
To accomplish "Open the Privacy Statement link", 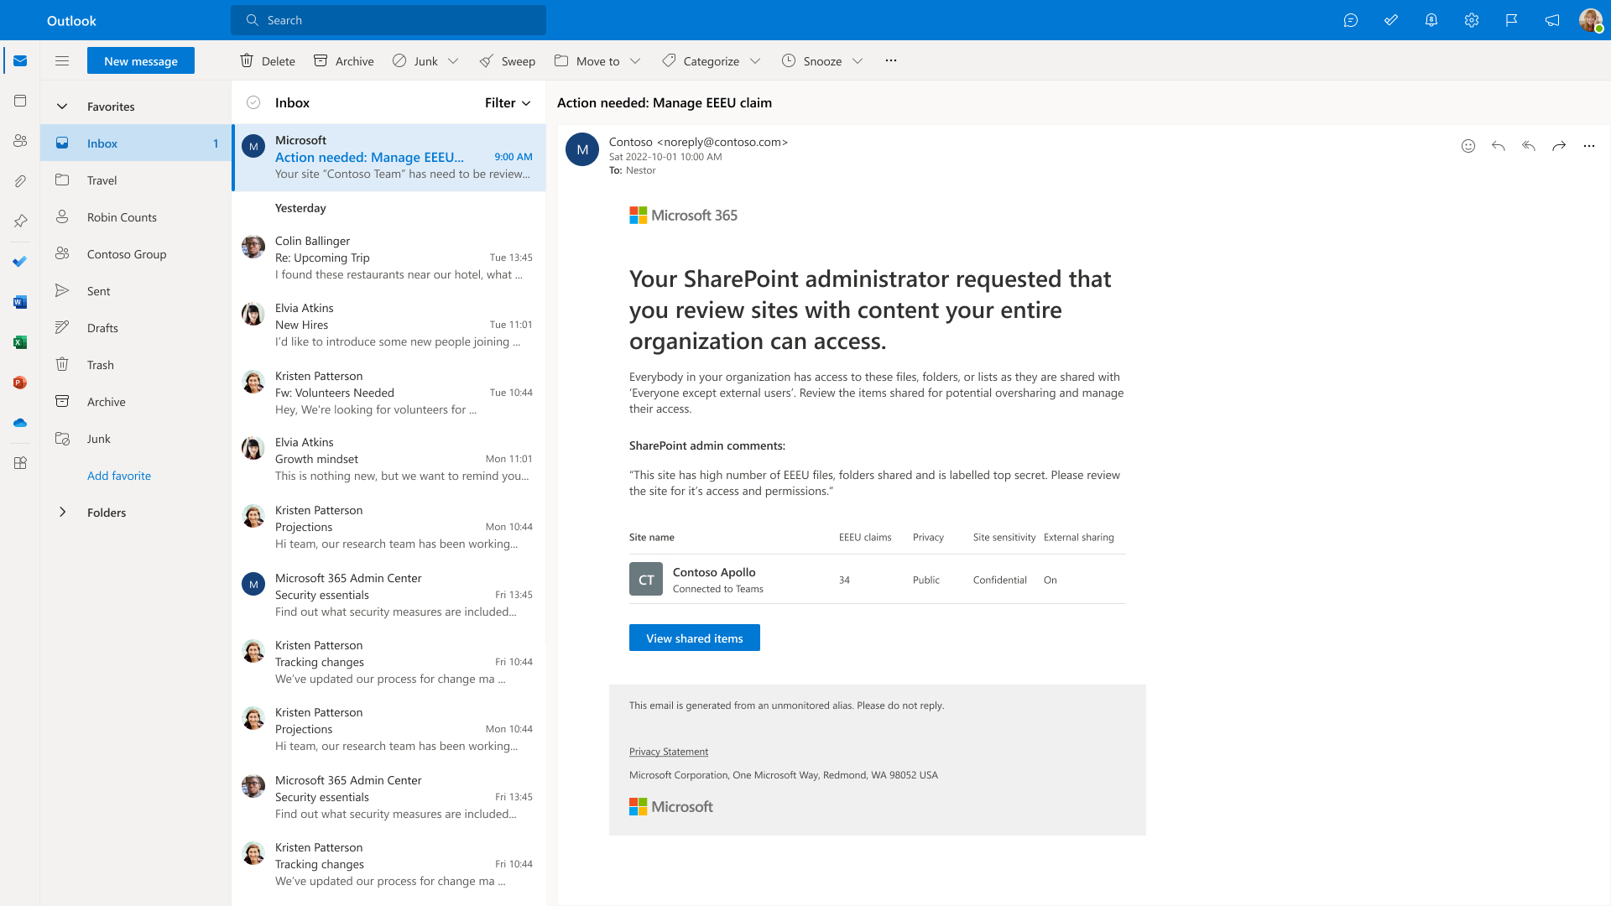I will (x=668, y=752).
